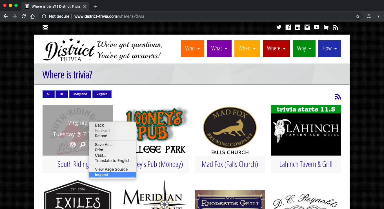This screenshot has width=384, height=209.
Task: Filter venues by DC
Action: [62, 94]
